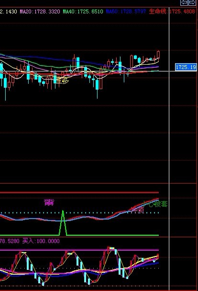Click the last red candlestick on chart
This screenshot has height=291, width=198.
click(x=158, y=55)
